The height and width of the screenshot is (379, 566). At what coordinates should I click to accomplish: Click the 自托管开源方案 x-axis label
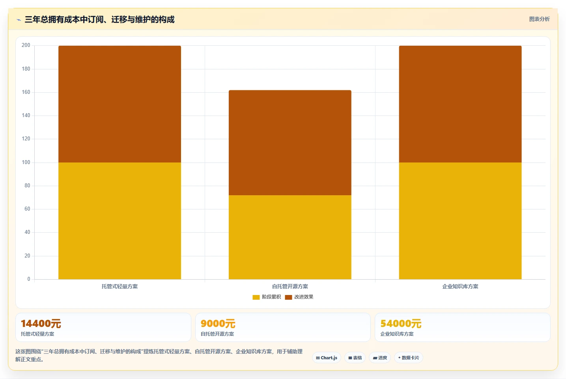(x=290, y=286)
